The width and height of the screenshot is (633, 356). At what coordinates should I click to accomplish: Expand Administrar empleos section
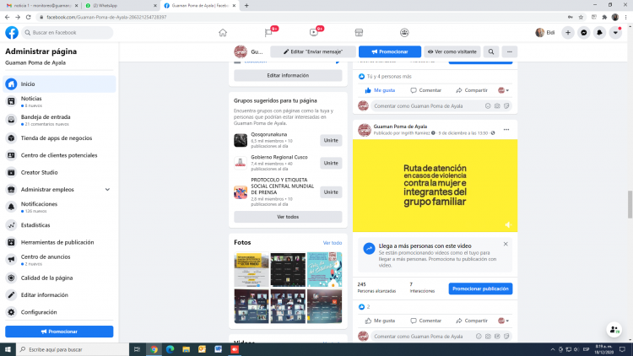pos(107,189)
